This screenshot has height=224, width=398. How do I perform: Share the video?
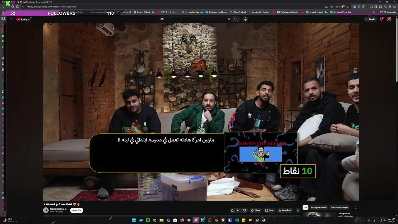(256, 210)
